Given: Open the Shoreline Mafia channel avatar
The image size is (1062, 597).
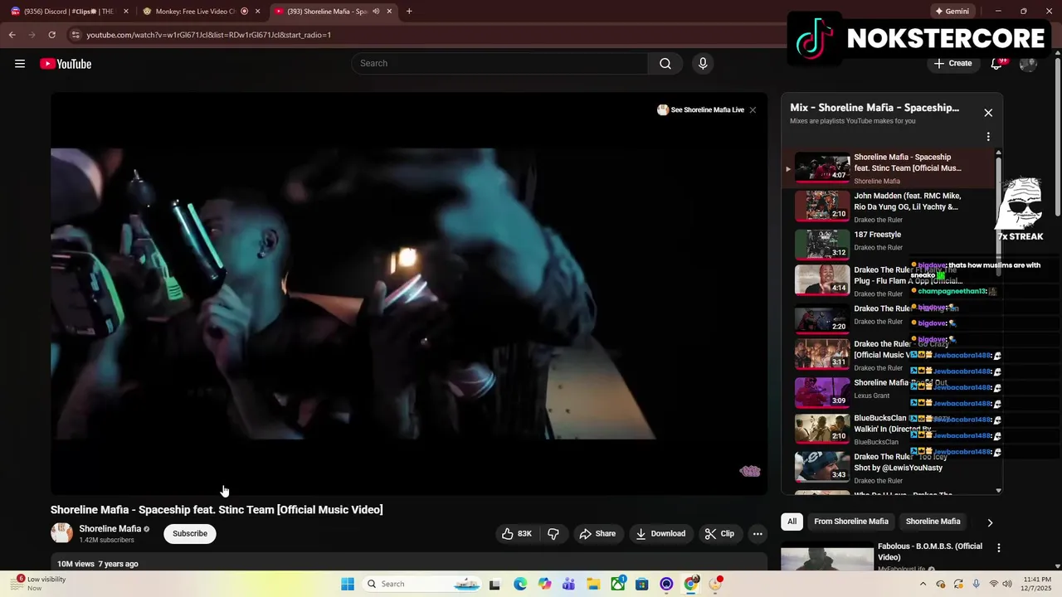Looking at the screenshot, I should pos(61,533).
